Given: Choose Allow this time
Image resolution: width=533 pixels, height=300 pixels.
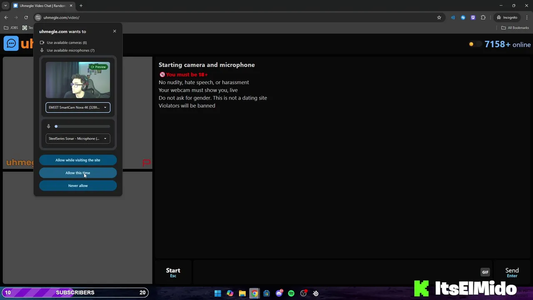Looking at the screenshot, I should tap(78, 173).
